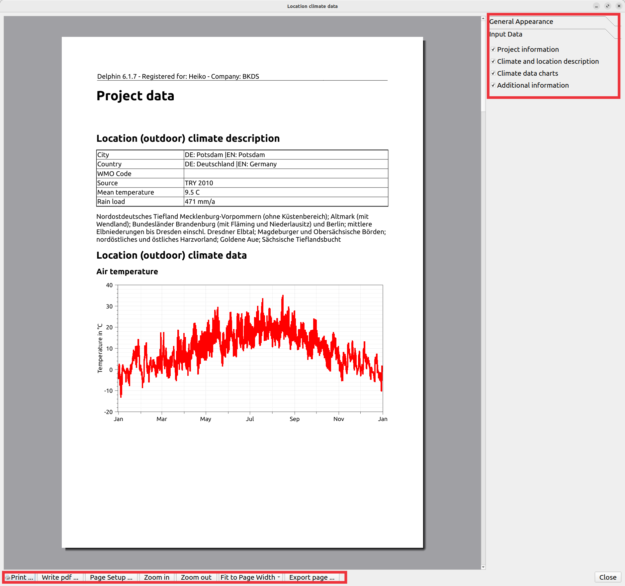The height and width of the screenshot is (586, 625).
Task: Click the Print button with printer icon
Action: pyautogui.click(x=19, y=577)
